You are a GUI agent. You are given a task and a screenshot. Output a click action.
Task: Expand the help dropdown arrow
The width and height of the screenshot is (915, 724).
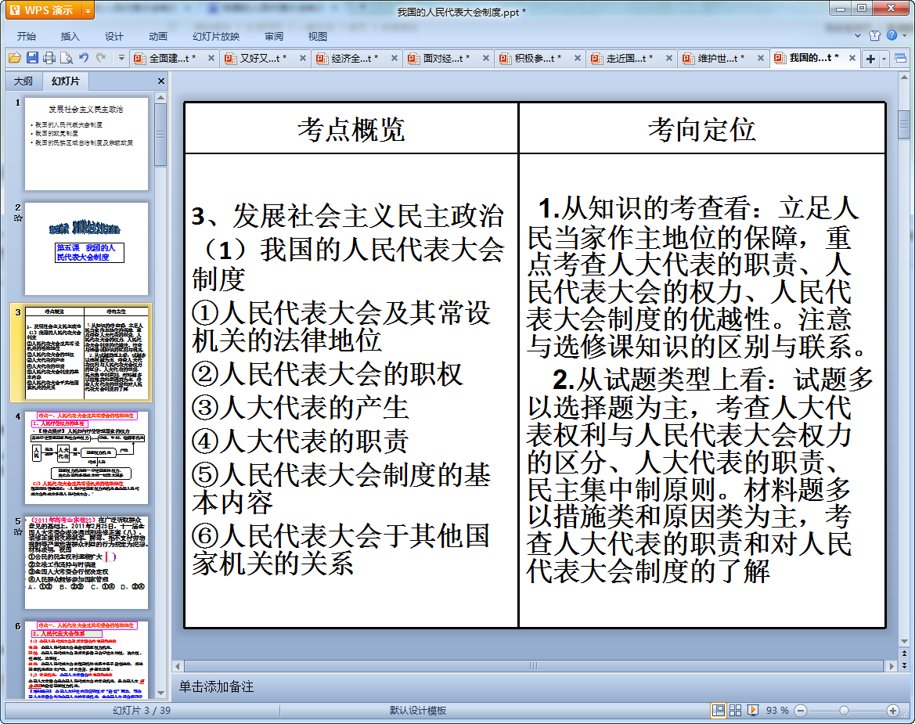coord(904,35)
